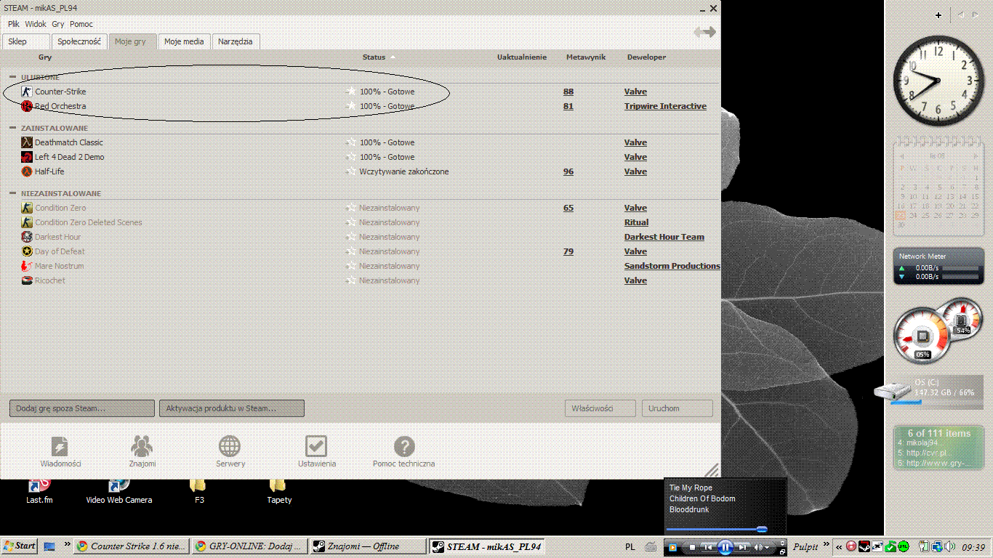Toggle favorite star for Darkest Hour
Viewport: 993px width, 558px height.
[x=351, y=237]
